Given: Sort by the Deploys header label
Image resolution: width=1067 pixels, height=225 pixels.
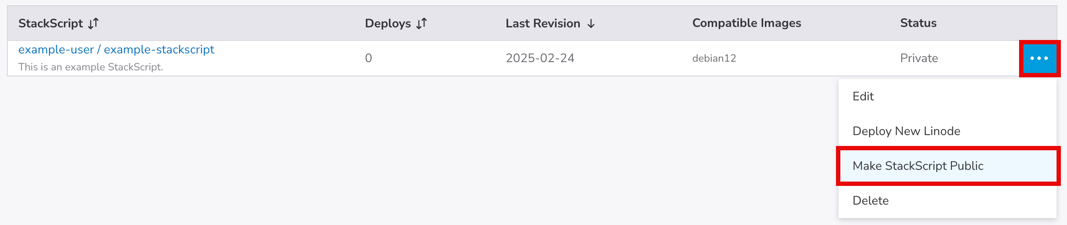Looking at the screenshot, I should [x=387, y=23].
